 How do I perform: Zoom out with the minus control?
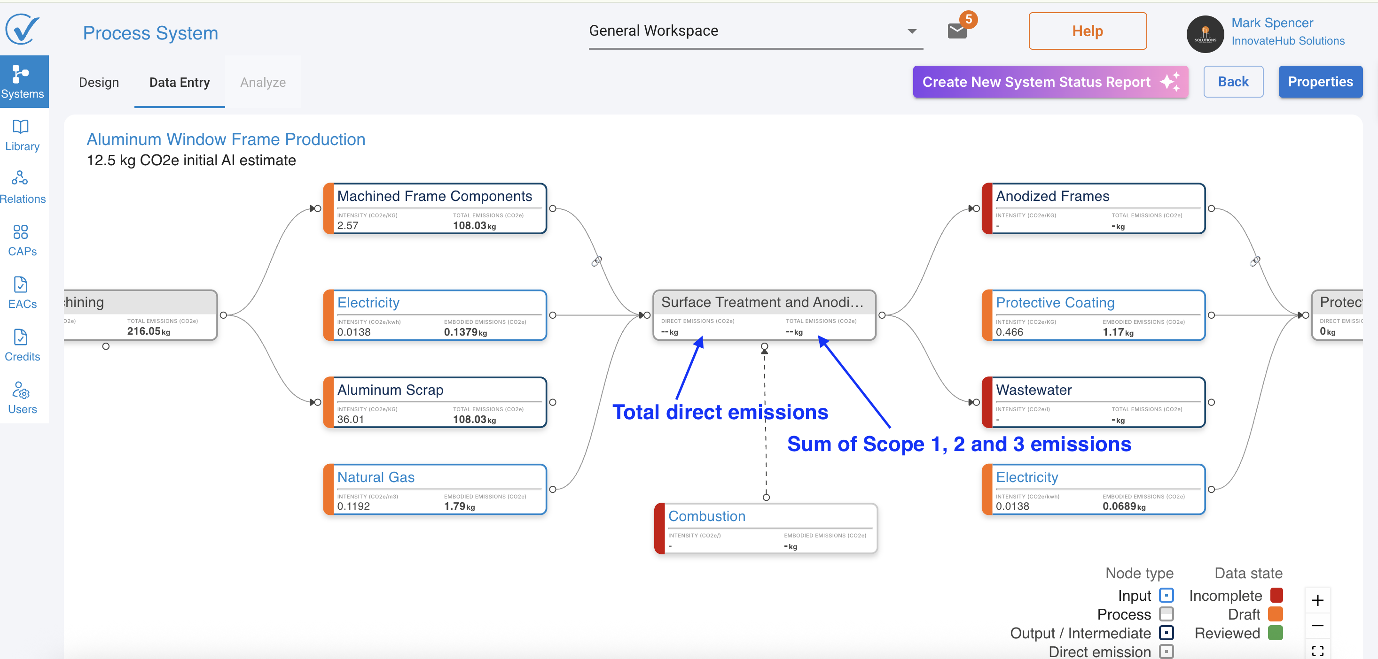point(1317,625)
